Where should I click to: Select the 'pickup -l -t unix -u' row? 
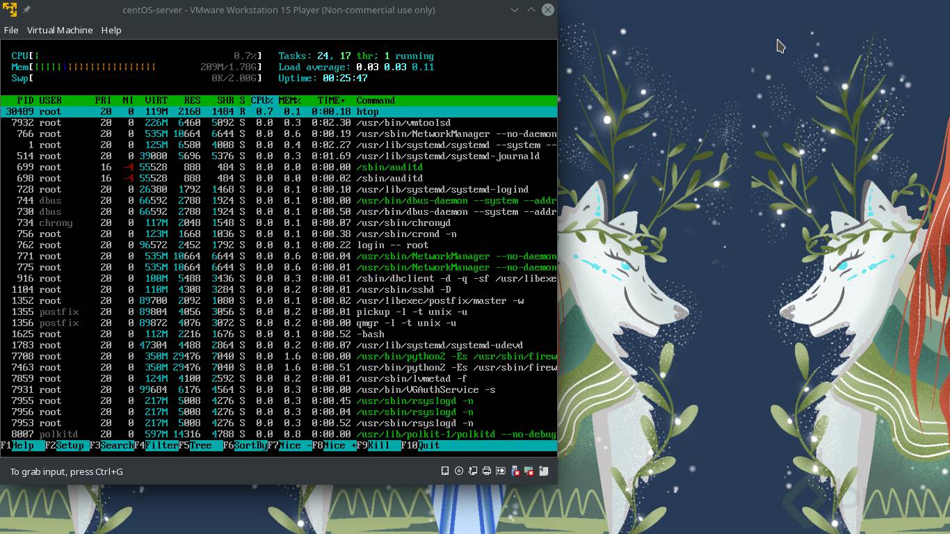pos(278,312)
